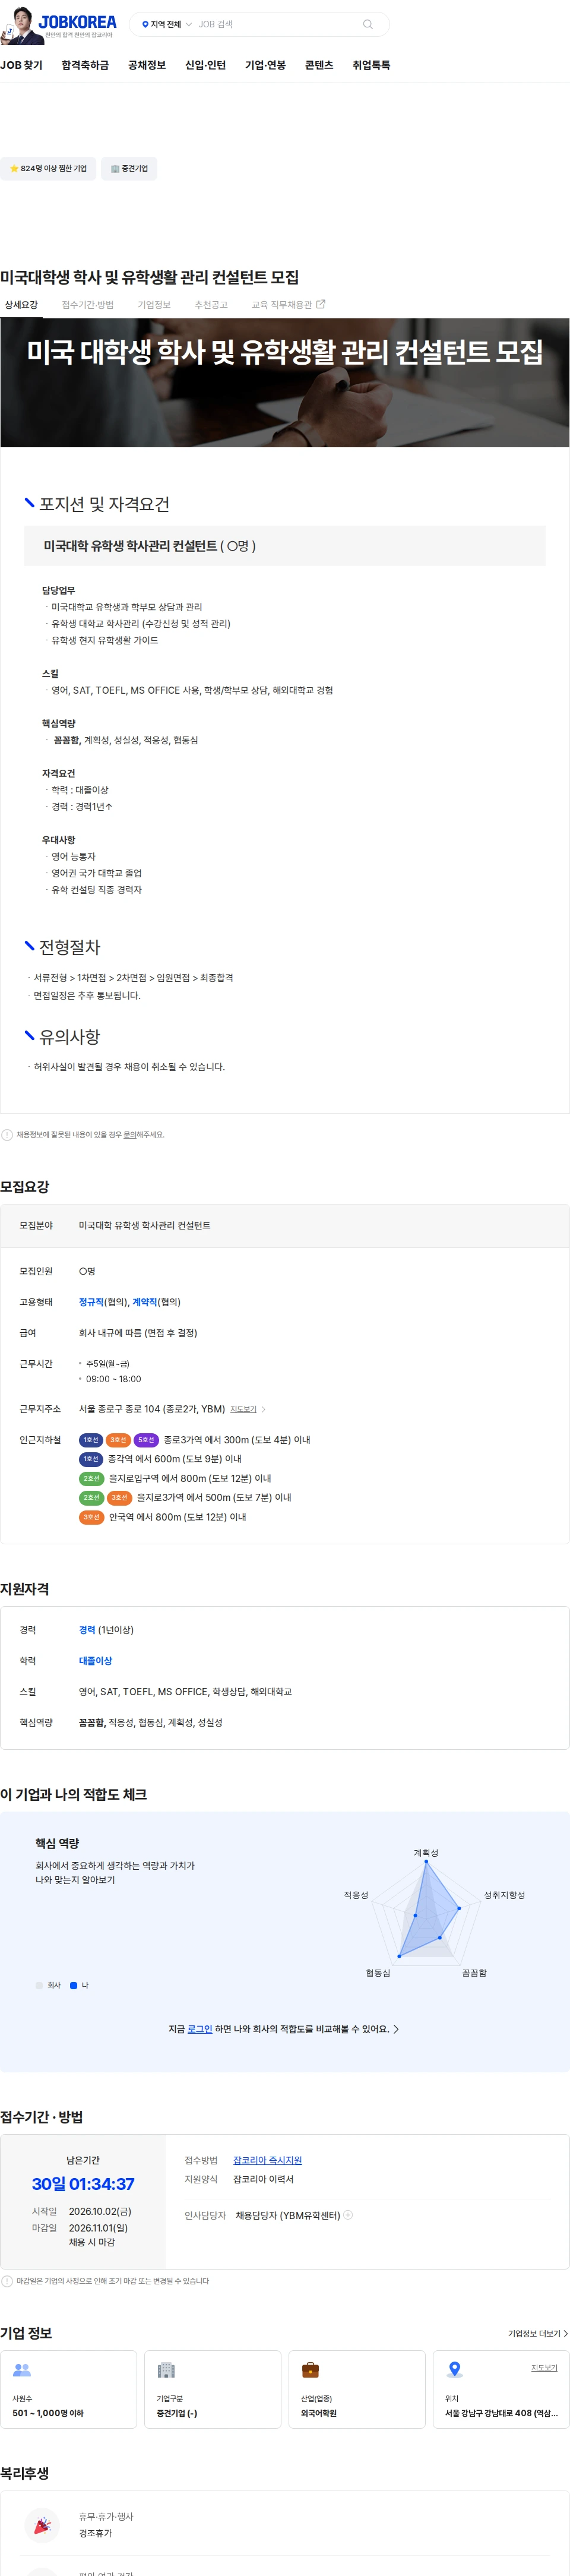
Task: Select the 기업정보 tab
Action: point(154,305)
